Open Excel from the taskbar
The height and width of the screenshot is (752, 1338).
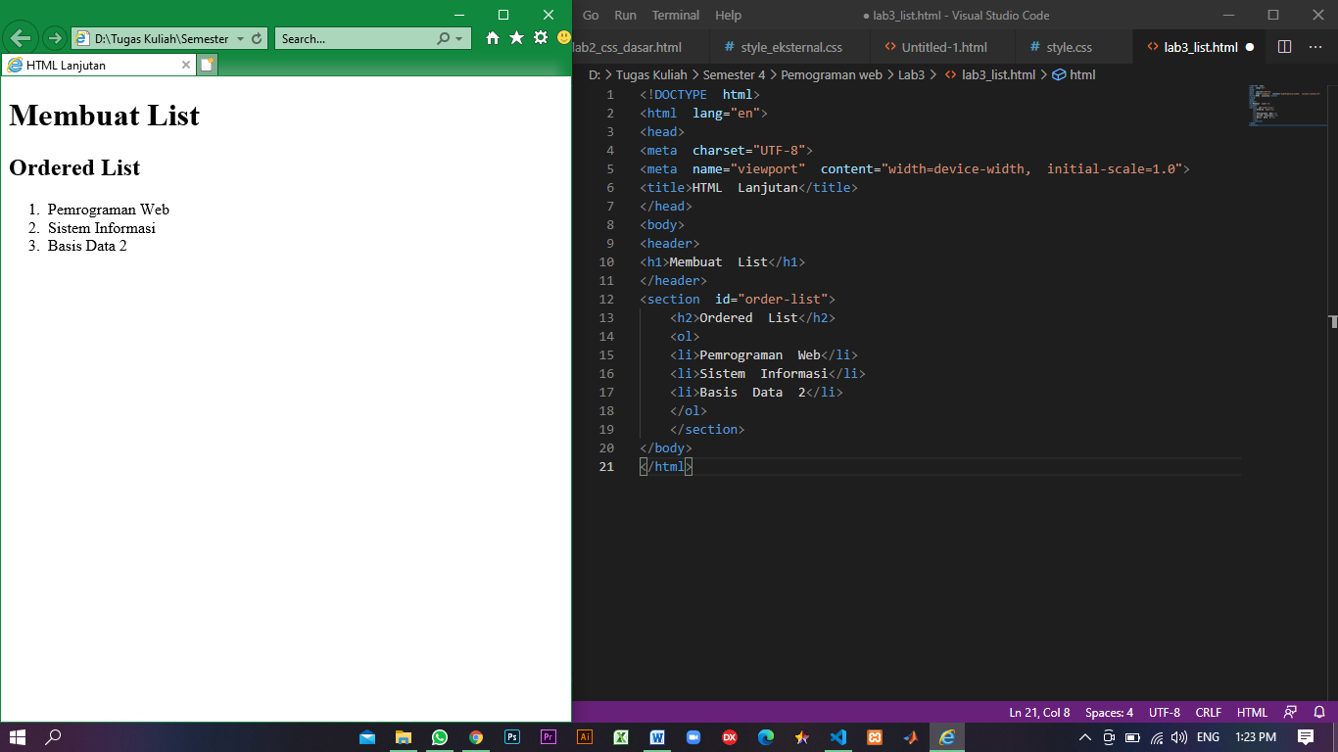coord(621,737)
